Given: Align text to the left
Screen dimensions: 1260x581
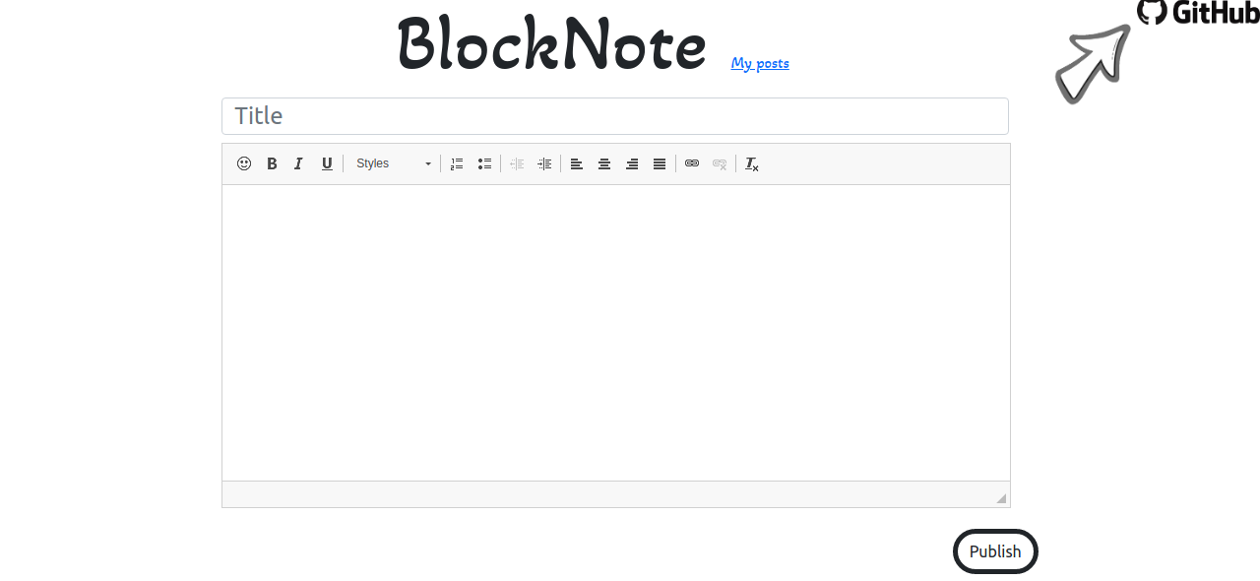Looking at the screenshot, I should click(x=577, y=163).
